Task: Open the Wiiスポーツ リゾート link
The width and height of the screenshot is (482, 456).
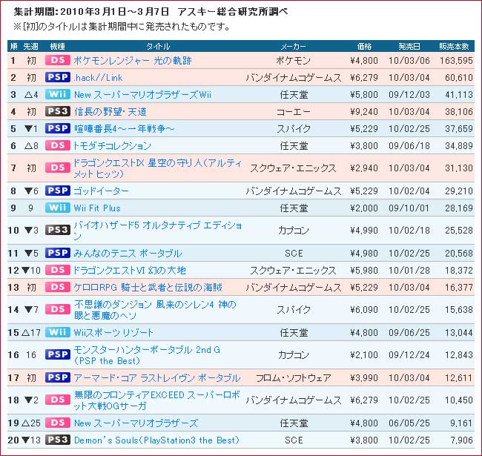Action: tap(113, 332)
